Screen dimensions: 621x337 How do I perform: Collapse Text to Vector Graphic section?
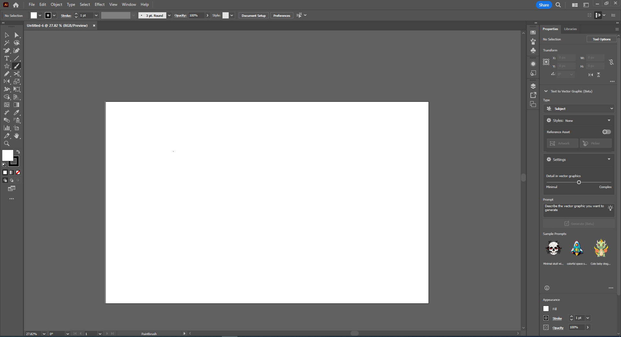pos(546,91)
